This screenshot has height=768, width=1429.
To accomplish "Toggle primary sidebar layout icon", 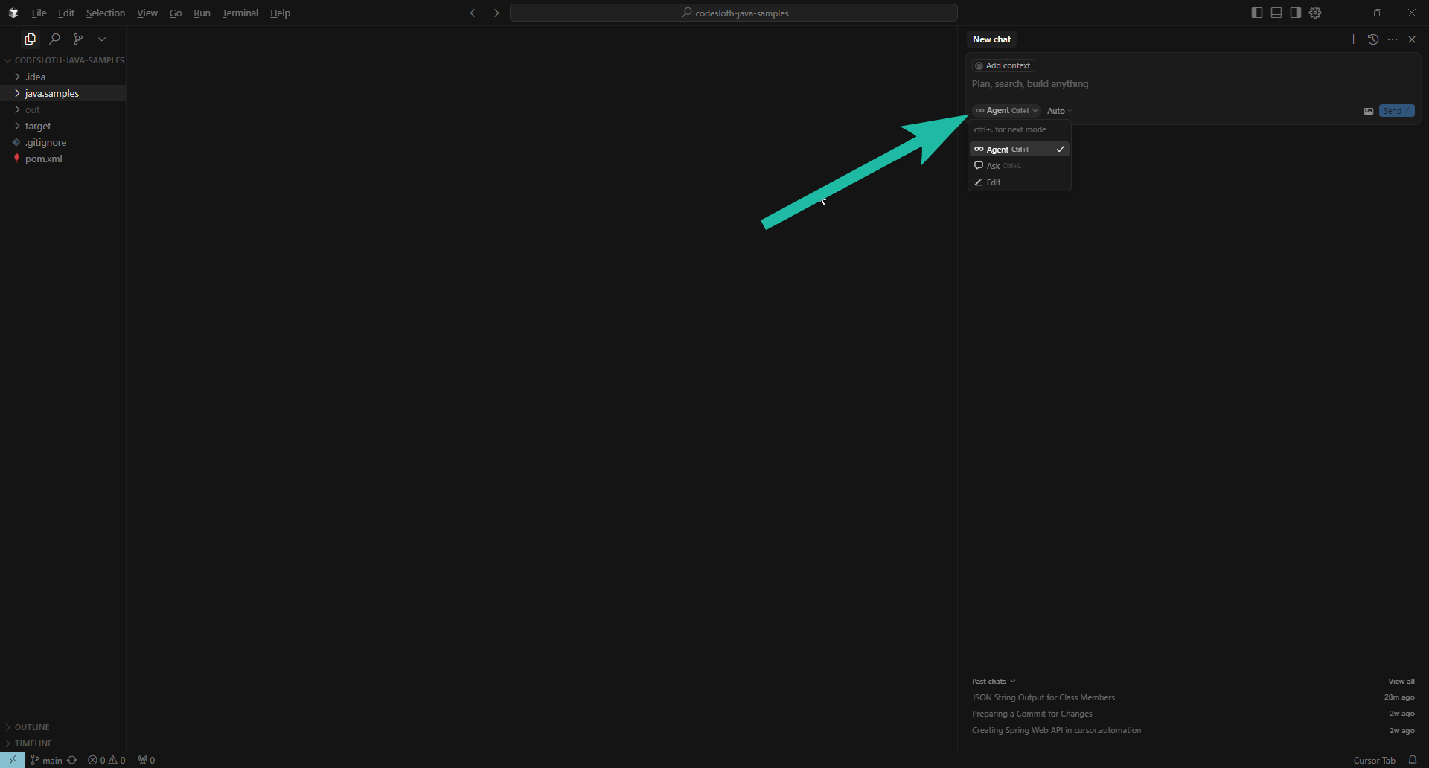I will pyautogui.click(x=1257, y=13).
